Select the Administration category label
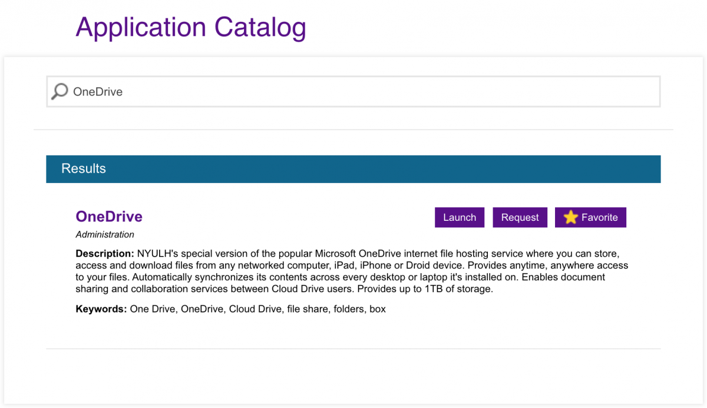Image resolution: width=707 pixels, height=408 pixels. point(105,234)
